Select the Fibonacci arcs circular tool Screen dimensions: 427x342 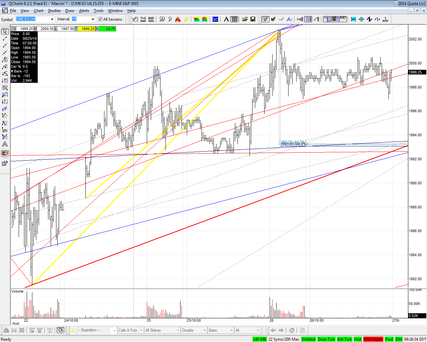click(x=5, y=88)
